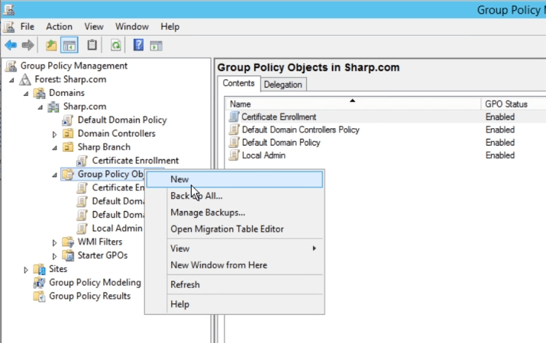Click the Back arrow toolbar icon
The width and height of the screenshot is (546, 343).
[11, 45]
